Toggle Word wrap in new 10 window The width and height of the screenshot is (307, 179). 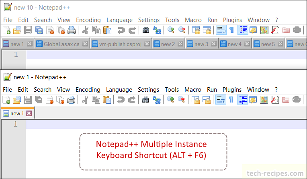(221, 30)
